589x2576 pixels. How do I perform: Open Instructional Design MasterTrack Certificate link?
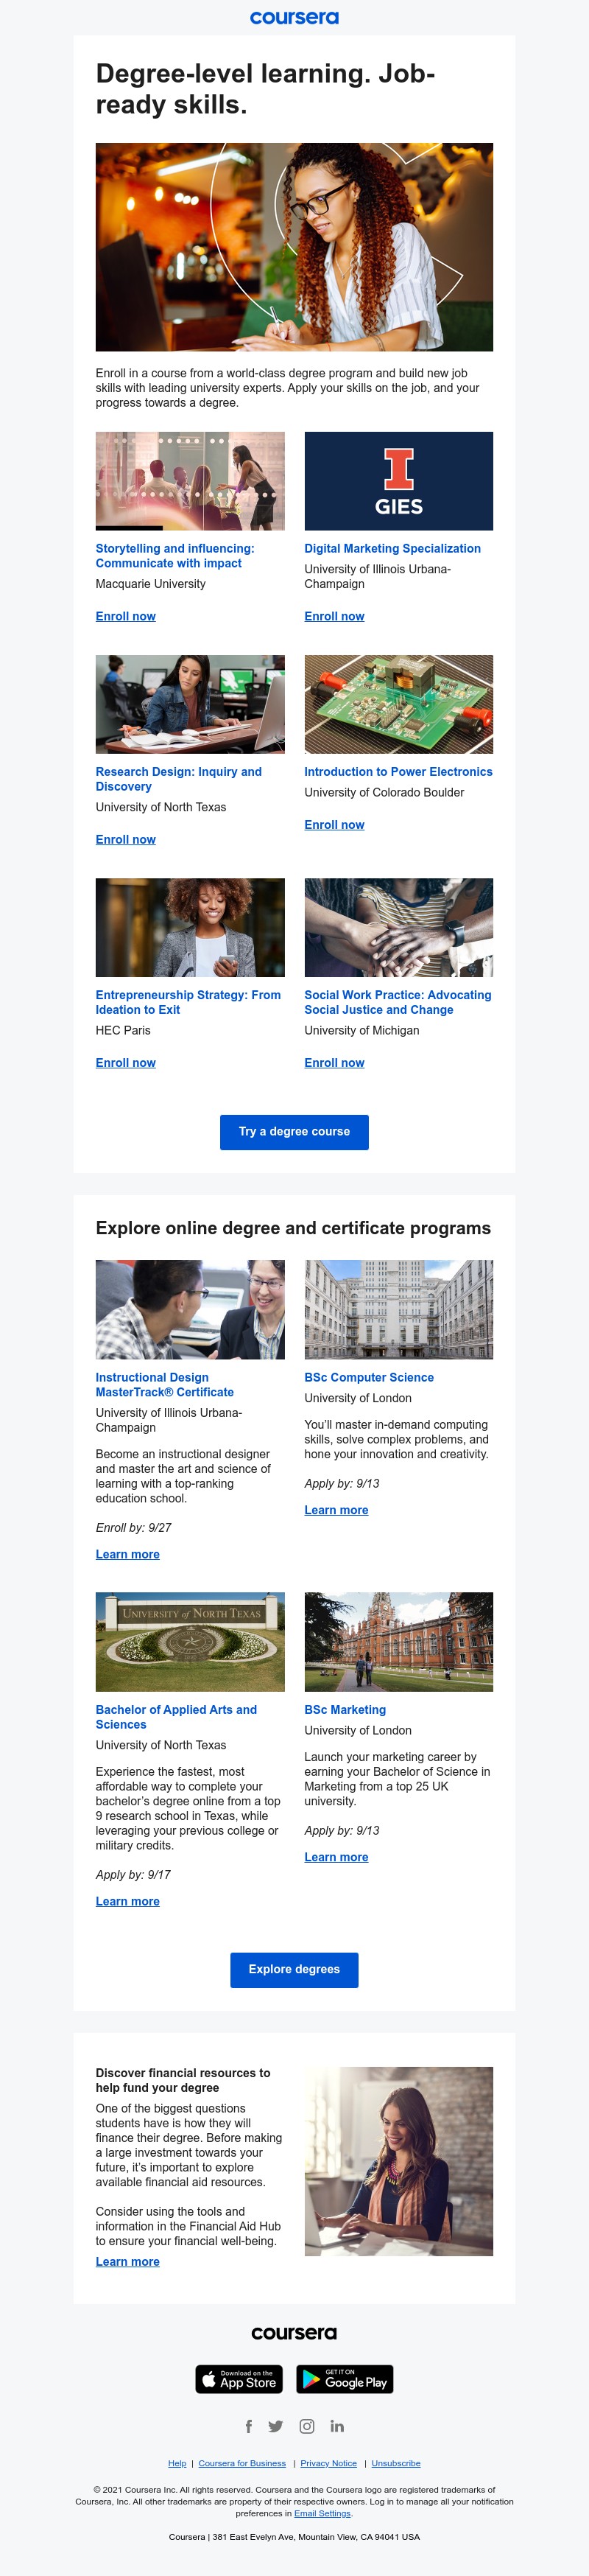point(165,1385)
